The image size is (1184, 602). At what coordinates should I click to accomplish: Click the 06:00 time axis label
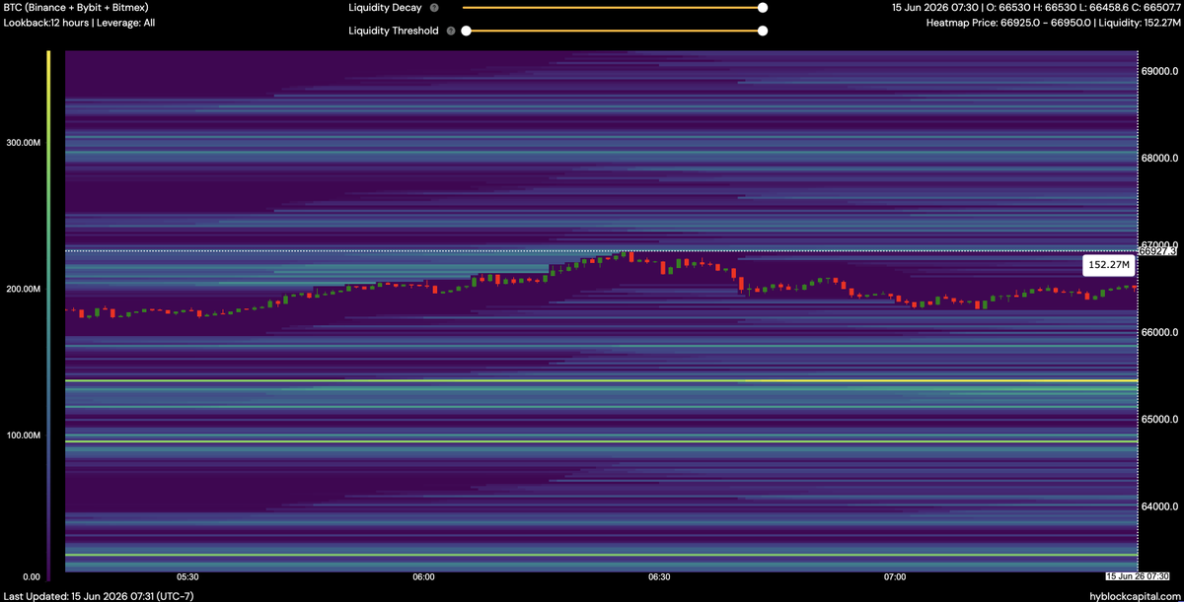click(424, 575)
